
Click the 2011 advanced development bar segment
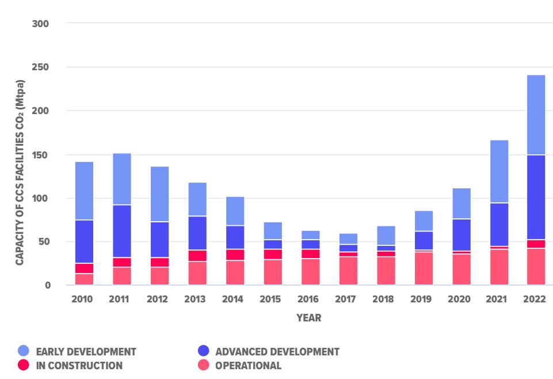(122, 232)
